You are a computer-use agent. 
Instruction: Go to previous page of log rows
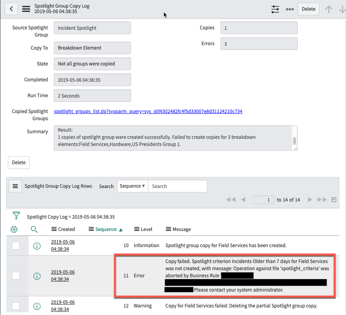(243, 200)
